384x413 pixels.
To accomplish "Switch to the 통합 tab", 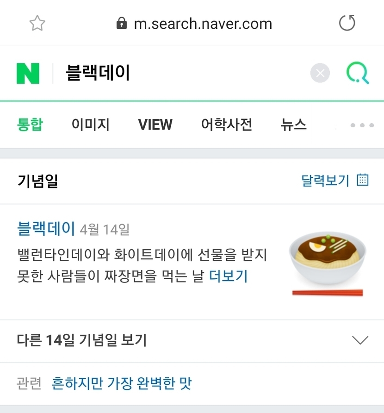I will point(30,125).
